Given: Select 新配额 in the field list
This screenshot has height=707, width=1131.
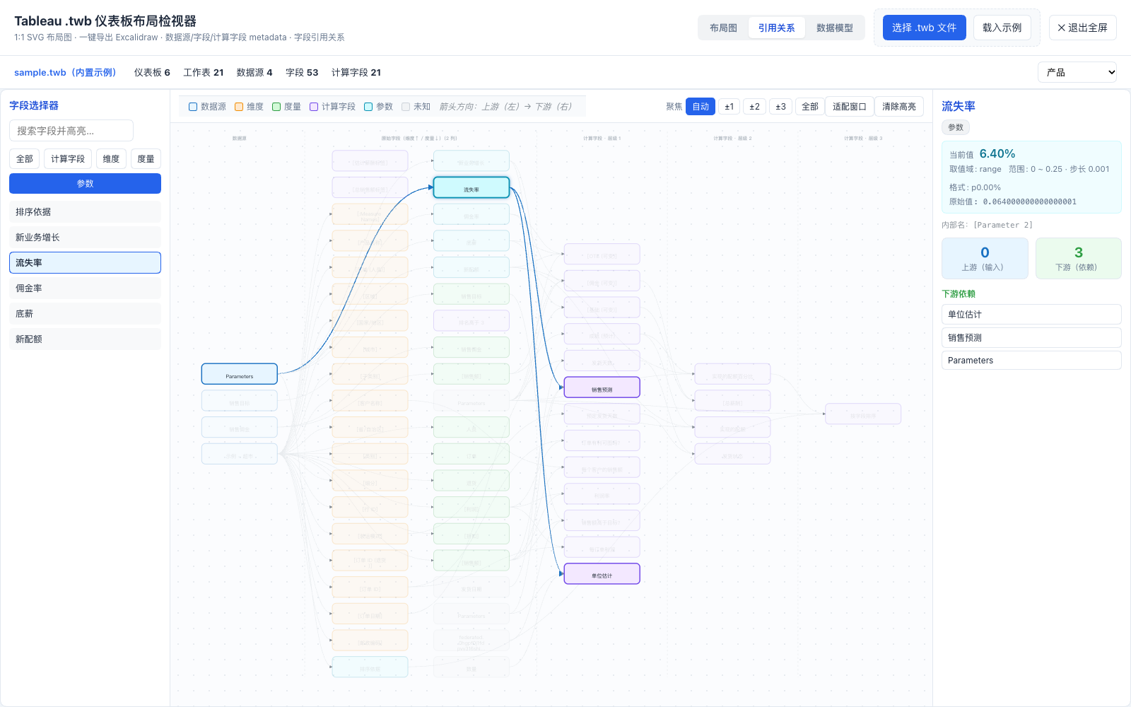Looking at the screenshot, I should point(85,339).
